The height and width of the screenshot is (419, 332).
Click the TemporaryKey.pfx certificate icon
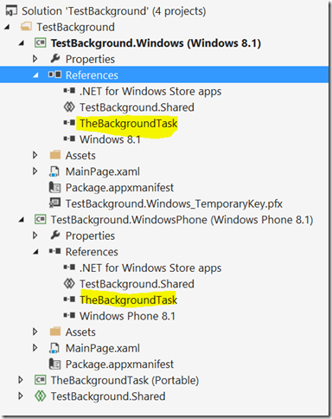coord(54,203)
